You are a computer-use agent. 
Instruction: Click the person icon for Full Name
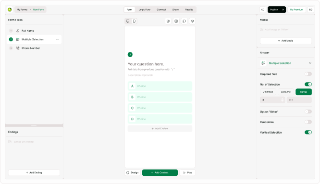coord(18,31)
